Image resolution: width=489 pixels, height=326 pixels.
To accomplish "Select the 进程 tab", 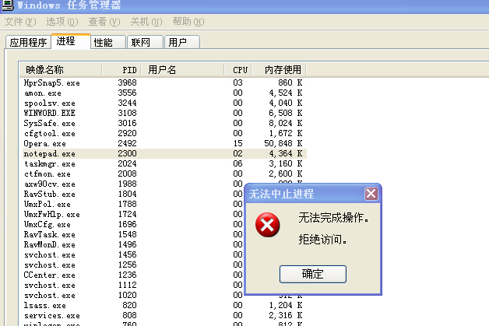I will click(x=71, y=41).
